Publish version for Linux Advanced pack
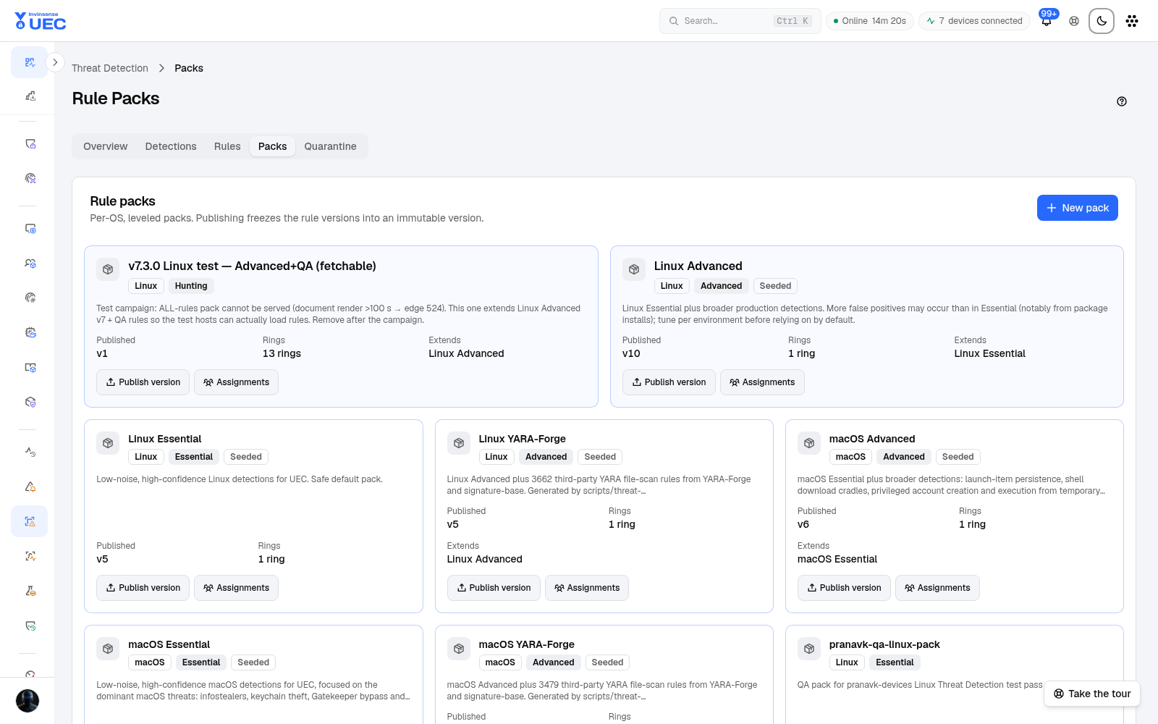The image size is (1158, 724). [x=669, y=382]
